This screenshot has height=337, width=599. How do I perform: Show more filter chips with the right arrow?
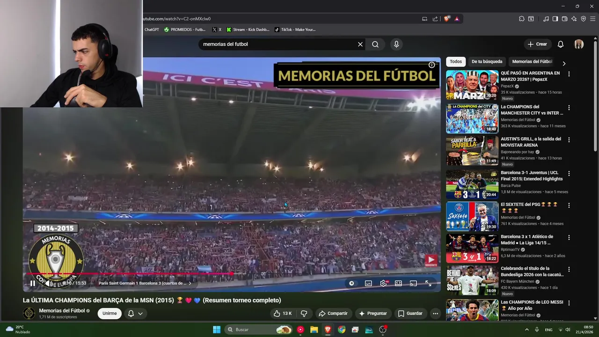564,63
